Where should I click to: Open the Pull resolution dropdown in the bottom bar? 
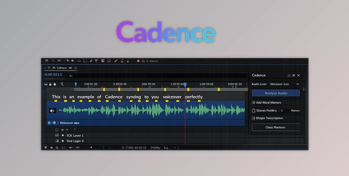pyautogui.click(x=170, y=147)
